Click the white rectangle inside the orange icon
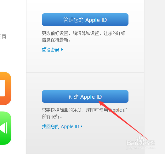165x154 pixels. pyautogui.click(x=3, y=88)
